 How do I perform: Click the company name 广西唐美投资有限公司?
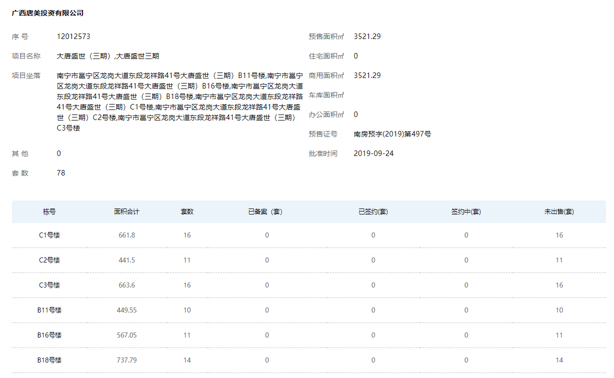point(47,13)
